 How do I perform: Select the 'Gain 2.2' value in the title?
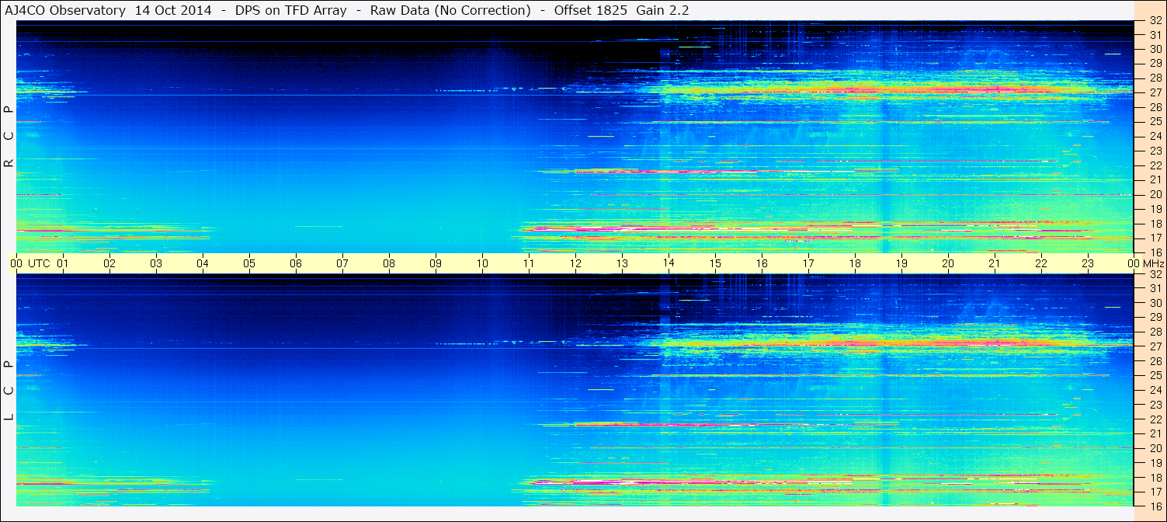tap(662, 10)
